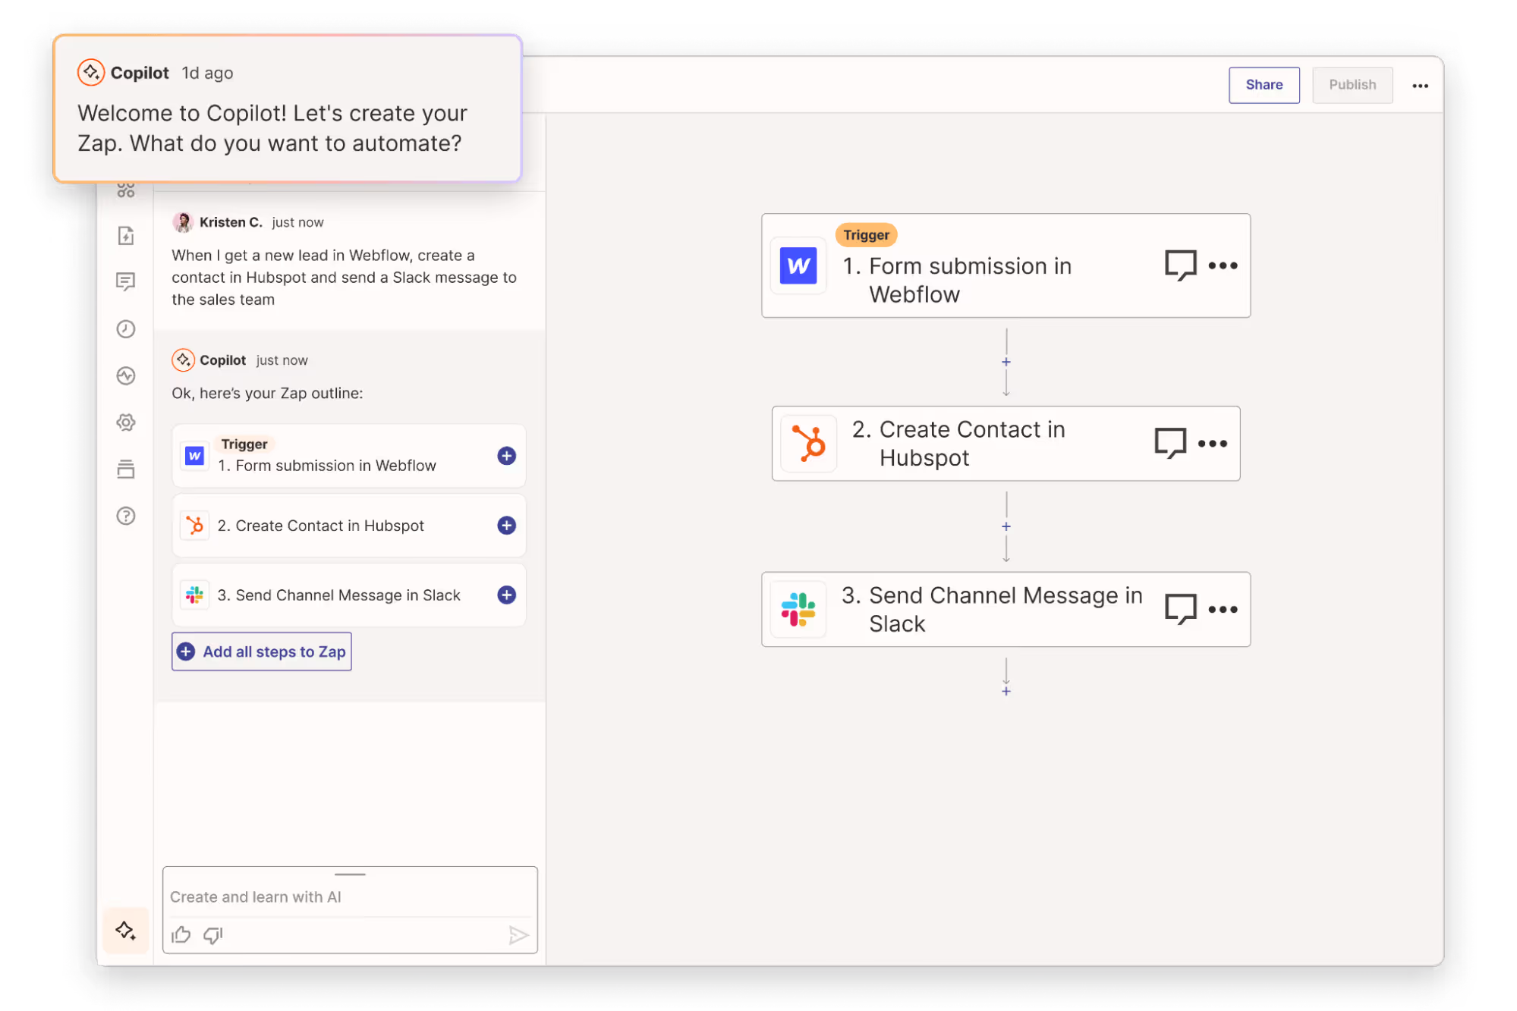Click the Trigger badge on Webflow canvas step

click(x=866, y=235)
